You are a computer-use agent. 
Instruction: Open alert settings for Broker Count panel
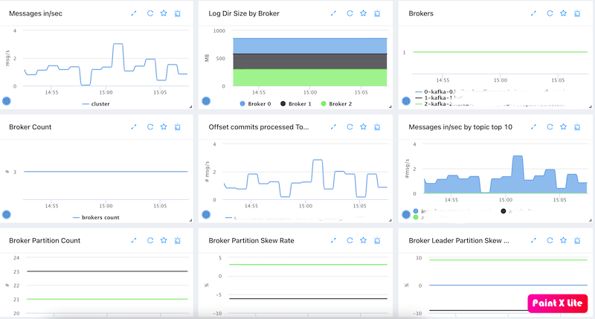click(177, 127)
